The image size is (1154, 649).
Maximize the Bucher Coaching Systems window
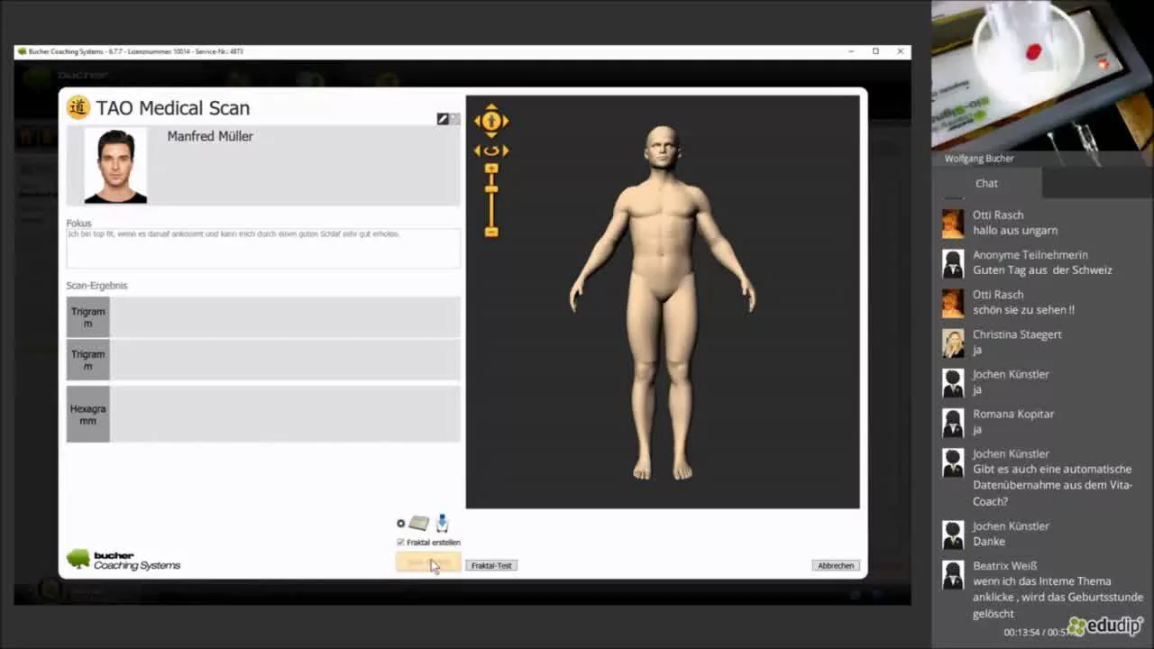[875, 51]
